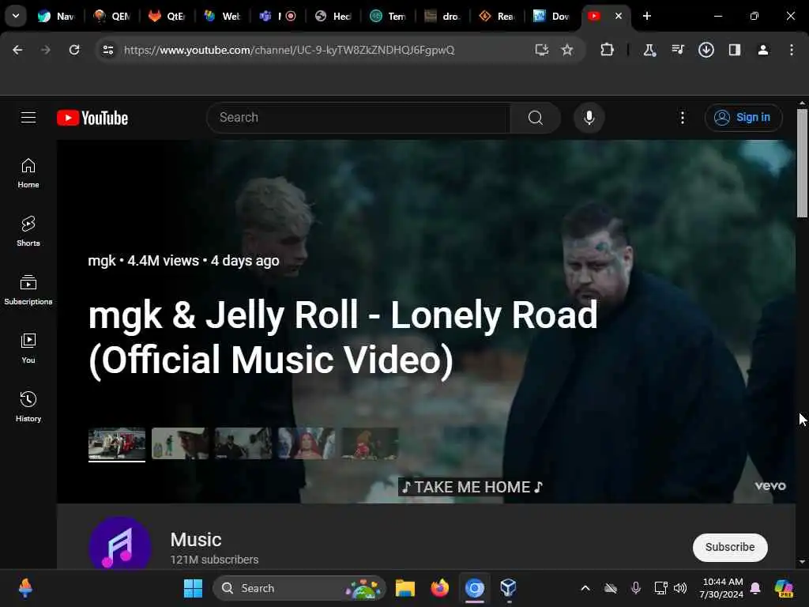The image size is (809, 607).
Task: View site information icon in address bar
Action: point(107,50)
